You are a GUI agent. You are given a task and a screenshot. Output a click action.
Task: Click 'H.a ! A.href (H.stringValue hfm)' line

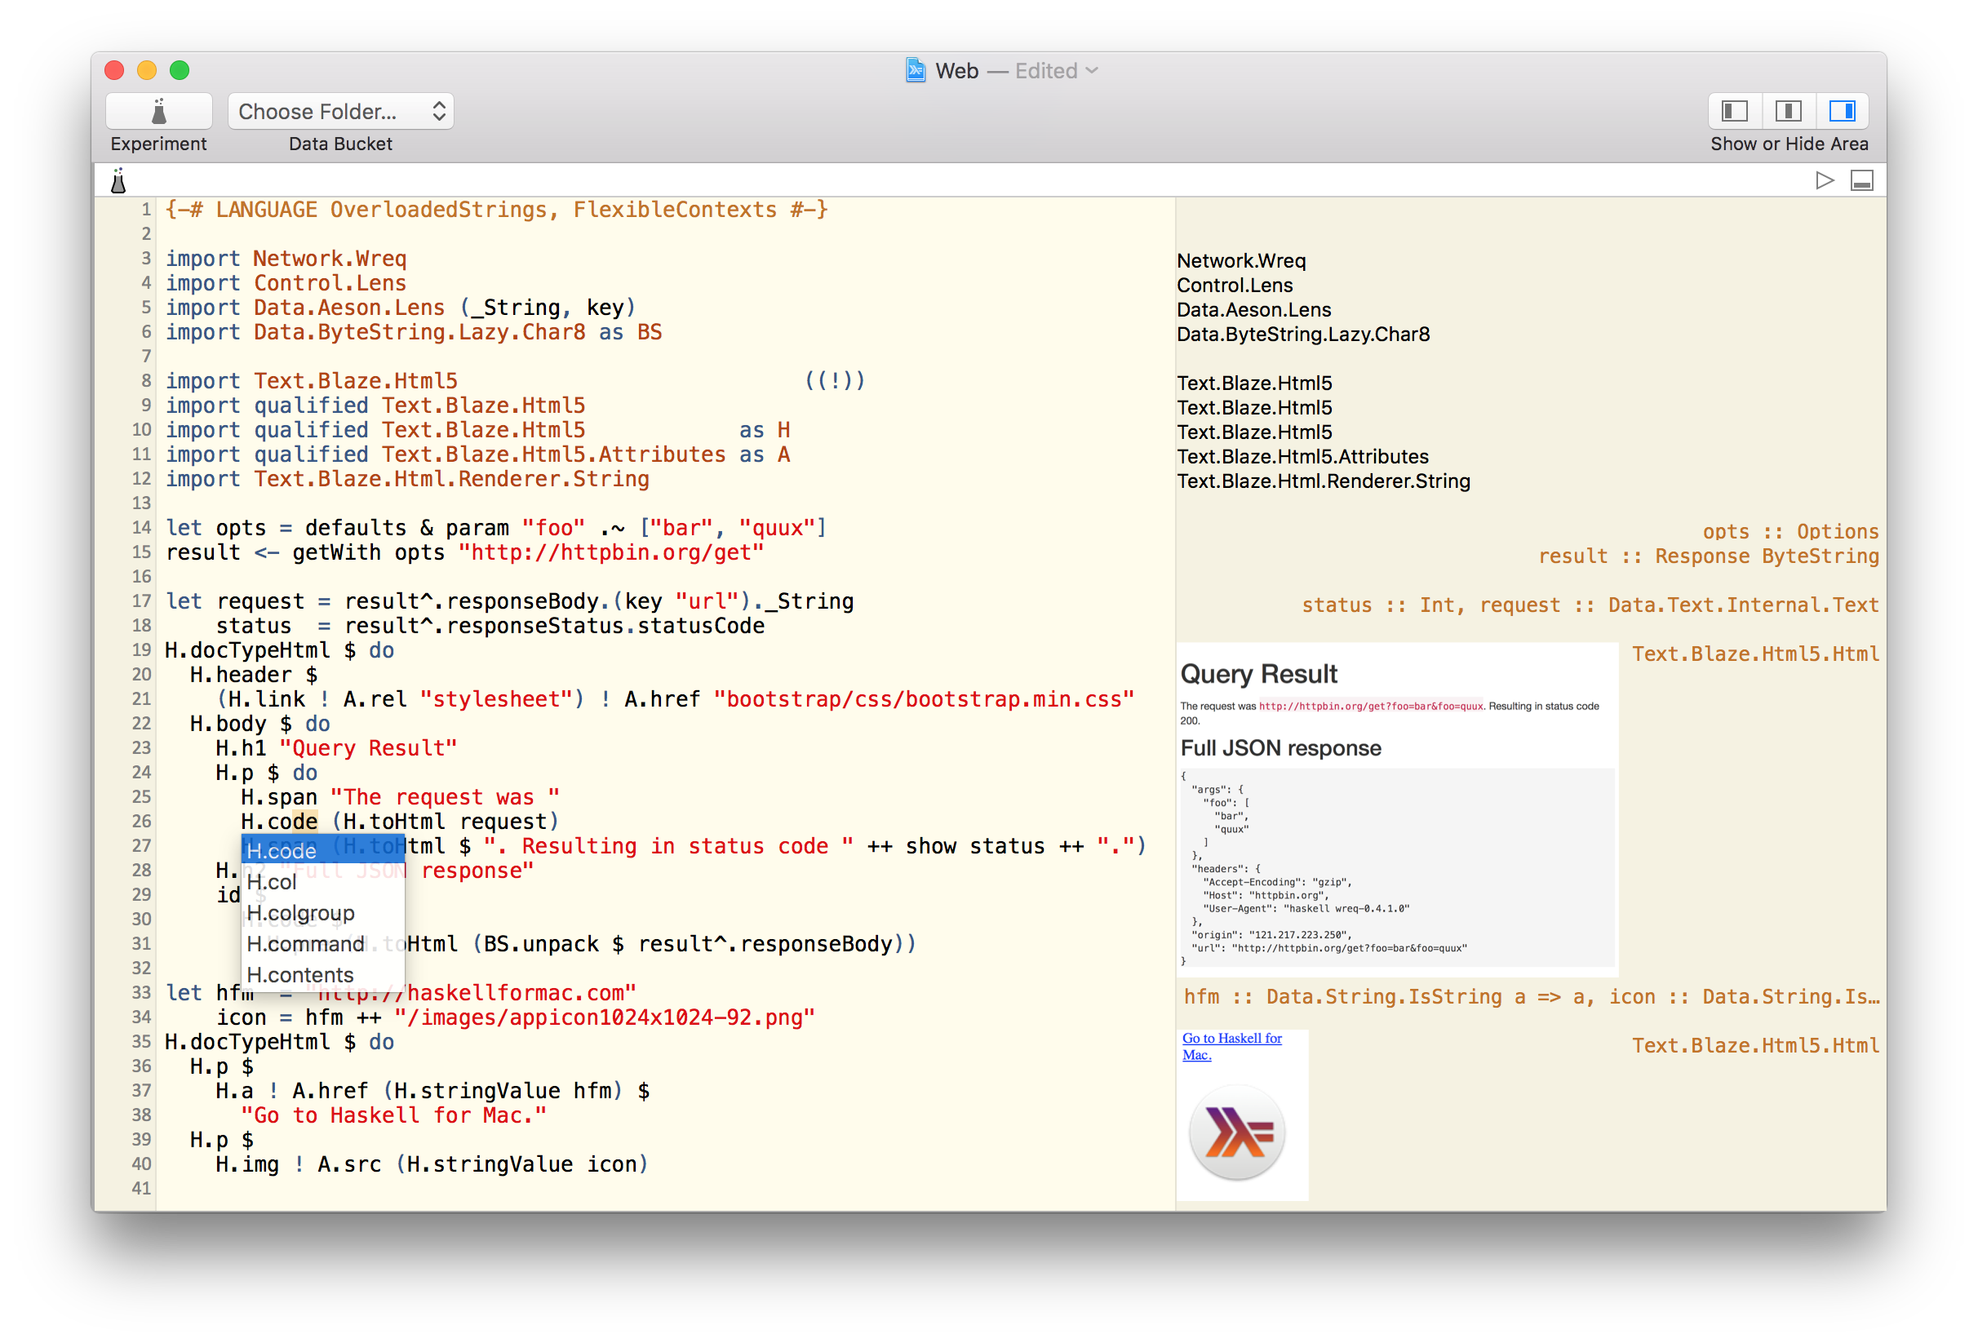[432, 1091]
